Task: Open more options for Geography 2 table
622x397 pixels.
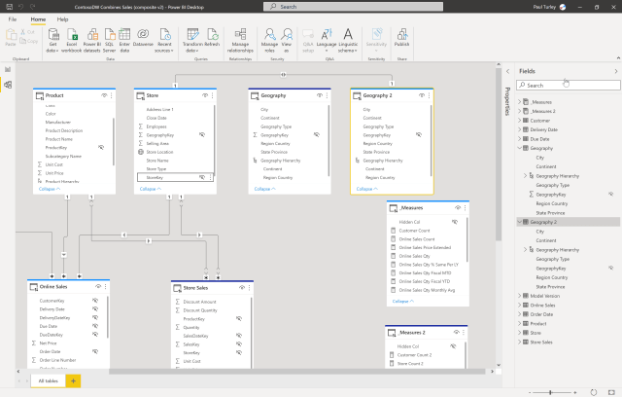Action: pyautogui.click(x=430, y=95)
